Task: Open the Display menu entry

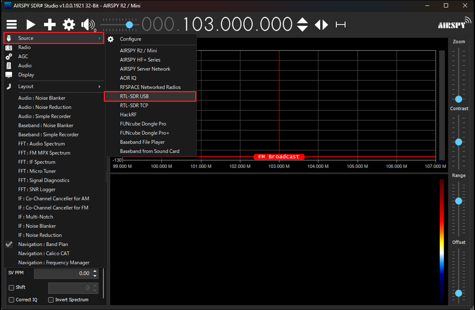Action: coord(55,75)
